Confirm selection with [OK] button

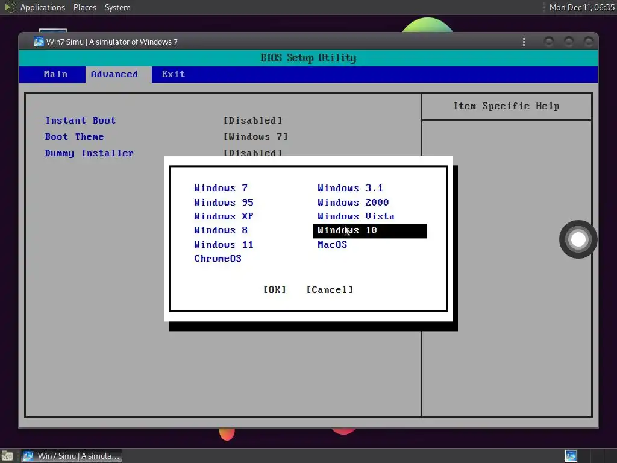click(x=274, y=290)
